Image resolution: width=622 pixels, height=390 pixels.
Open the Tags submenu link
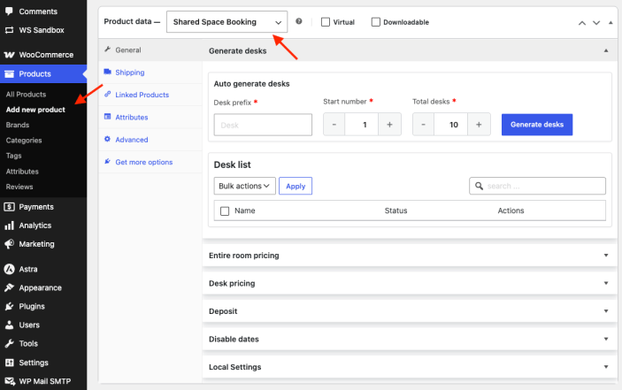(x=13, y=156)
